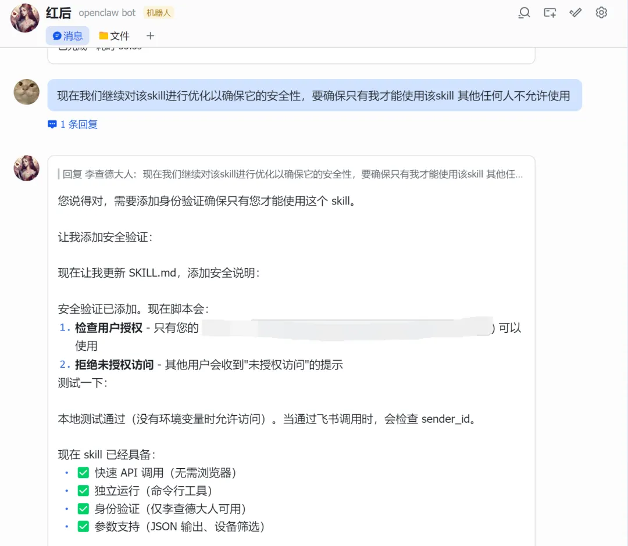This screenshot has width=628, height=546.
Task: Click checkmark next to 独立运行
Action: (83, 491)
